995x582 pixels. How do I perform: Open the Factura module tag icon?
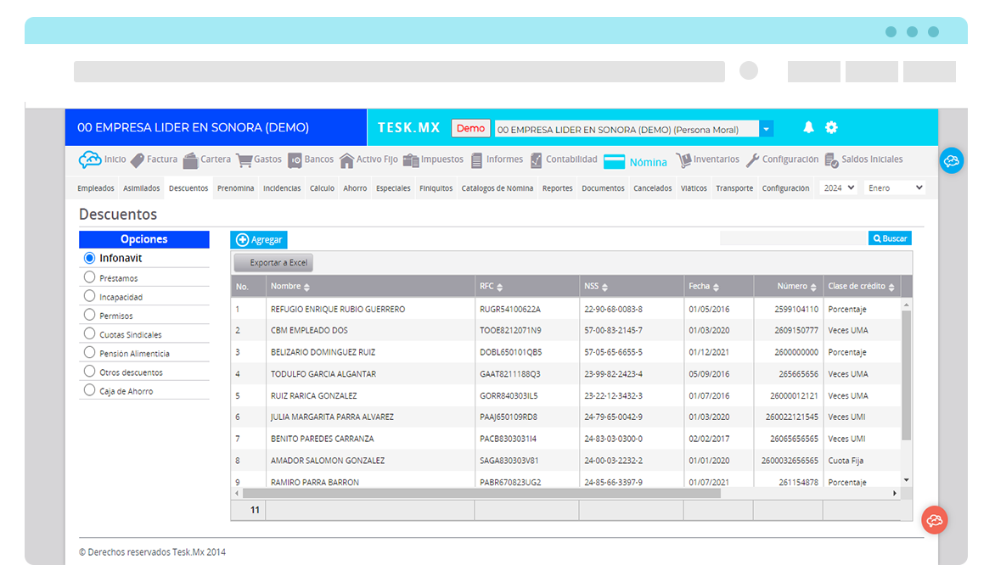(x=137, y=159)
